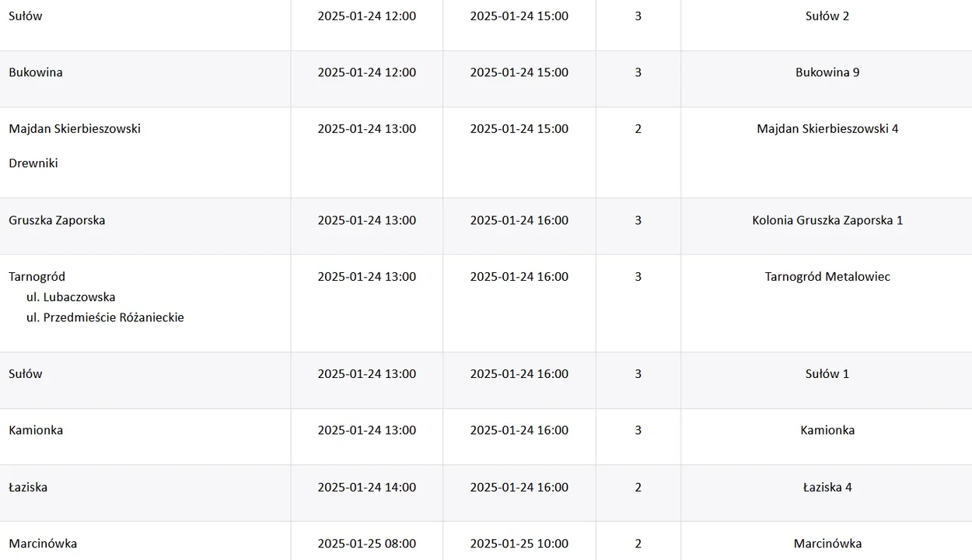Click the Łaziska 4 station cell
972x560 pixels.
point(827,488)
